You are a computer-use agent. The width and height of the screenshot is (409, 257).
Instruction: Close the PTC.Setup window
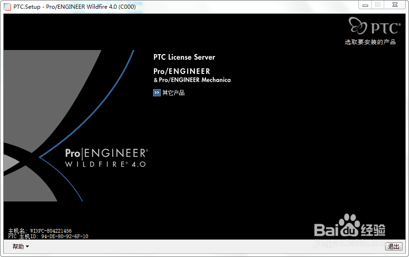(x=395, y=5)
